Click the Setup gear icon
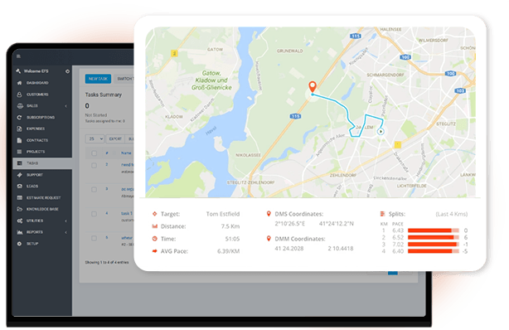Screen dimensions: 509x330 [x=19, y=244]
